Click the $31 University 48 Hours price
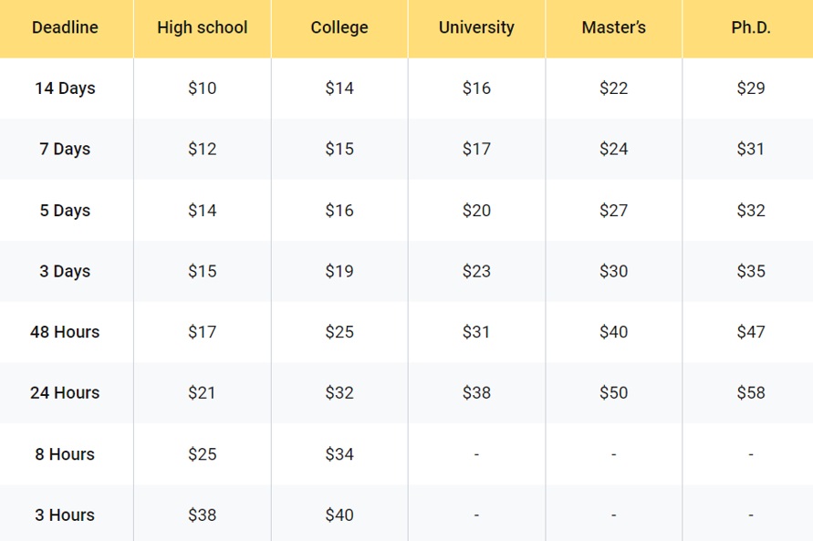813x541 pixels. coord(476,332)
